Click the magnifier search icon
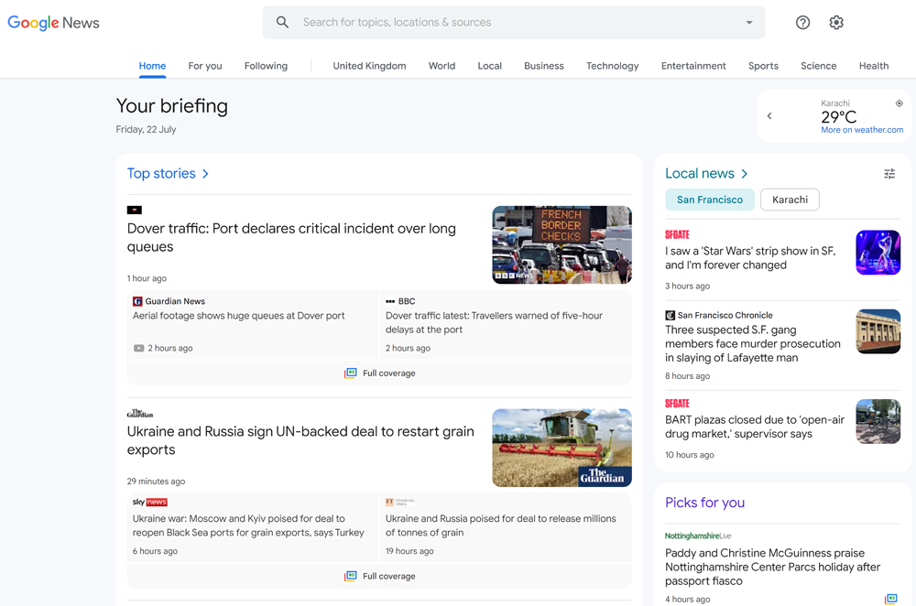The height and width of the screenshot is (606, 916). click(x=282, y=22)
